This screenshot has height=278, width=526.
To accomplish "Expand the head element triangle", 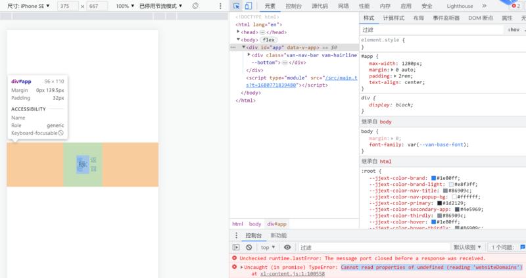I will click(238, 32).
